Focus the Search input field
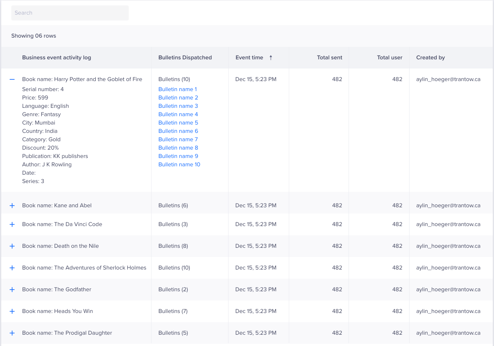 (70, 13)
